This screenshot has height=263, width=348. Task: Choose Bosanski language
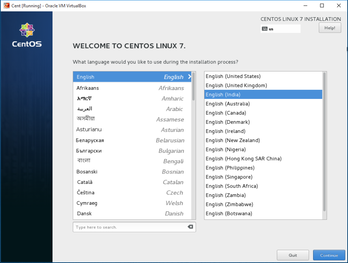[132, 171]
